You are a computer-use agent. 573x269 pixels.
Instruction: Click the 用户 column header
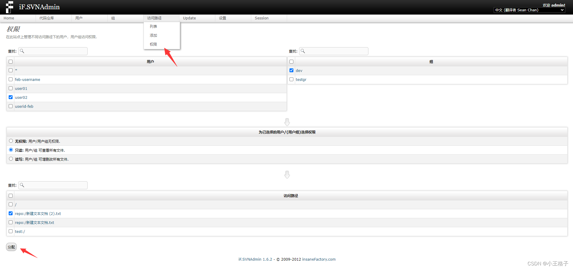pyautogui.click(x=150, y=62)
